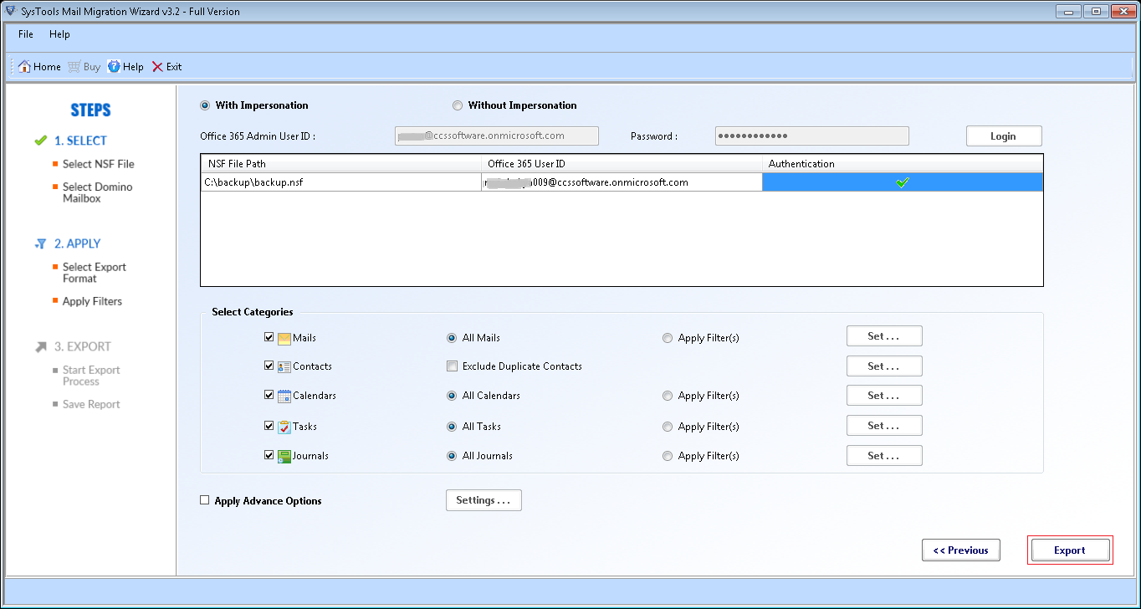This screenshot has height=609, width=1141.
Task: Click Set... for Journals
Action: click(x=884, y=456)
